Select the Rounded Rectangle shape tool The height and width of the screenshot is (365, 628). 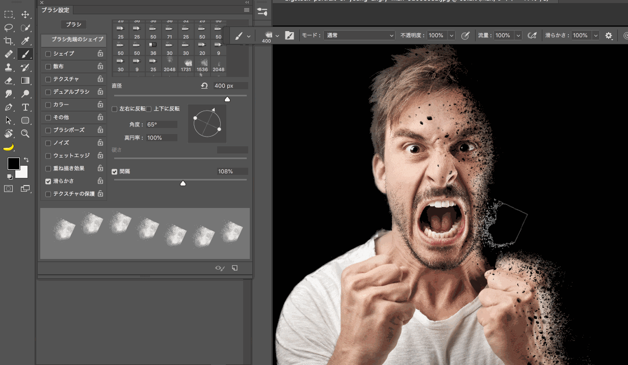pyautogui.click(x=25, y=120)
